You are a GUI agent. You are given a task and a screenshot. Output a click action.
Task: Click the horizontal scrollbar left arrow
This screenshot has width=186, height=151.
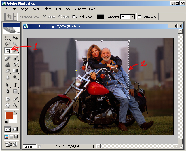coord(98,146)
